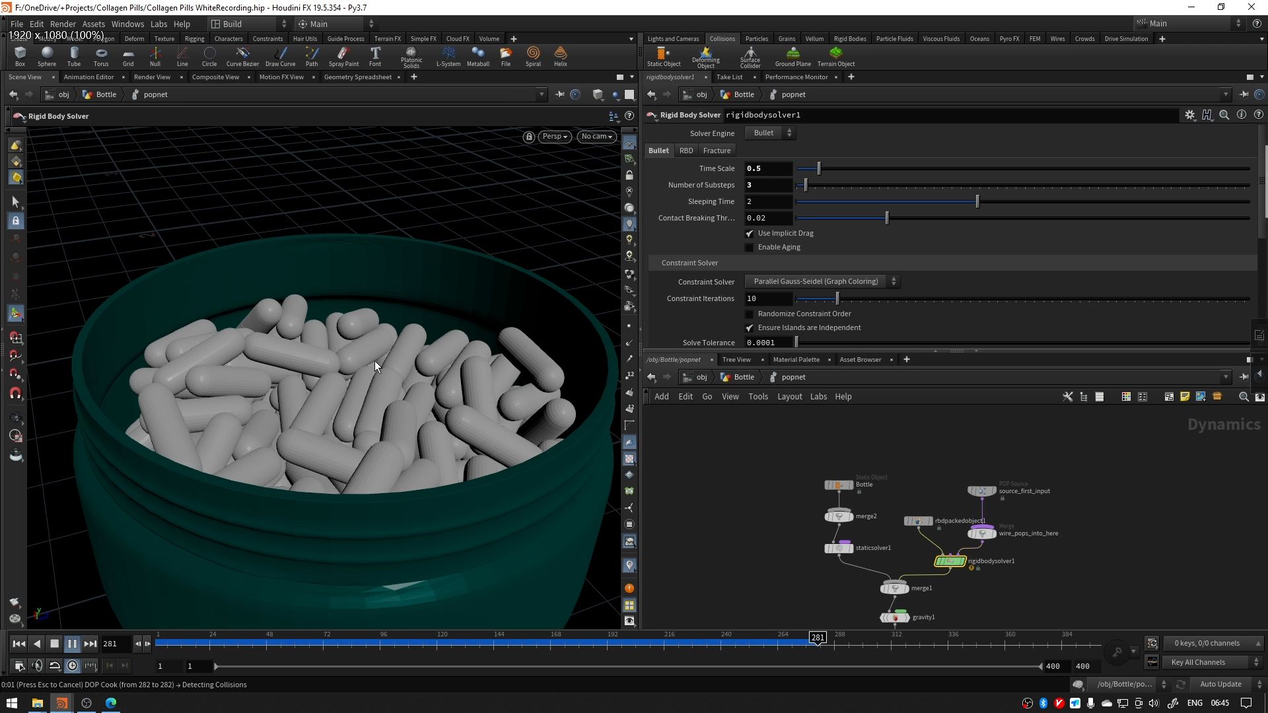Click the Sleeping Time slider
Viewport: 1268px width, 713px height.
977,202
